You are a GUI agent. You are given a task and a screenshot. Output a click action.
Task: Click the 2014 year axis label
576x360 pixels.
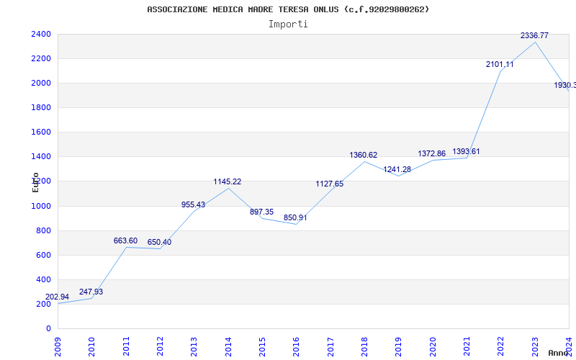pos(228,346)
